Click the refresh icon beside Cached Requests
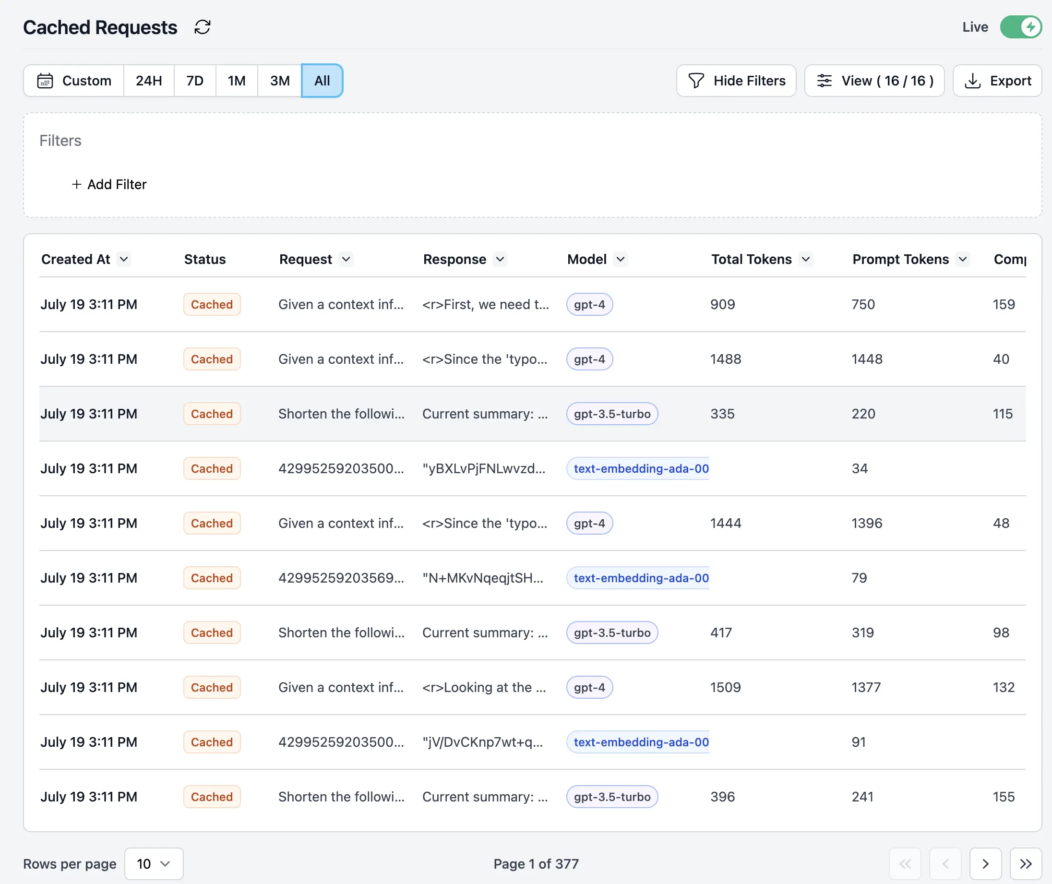The width and height of the screenshot is (1052, 884). [x=203, y=27]
